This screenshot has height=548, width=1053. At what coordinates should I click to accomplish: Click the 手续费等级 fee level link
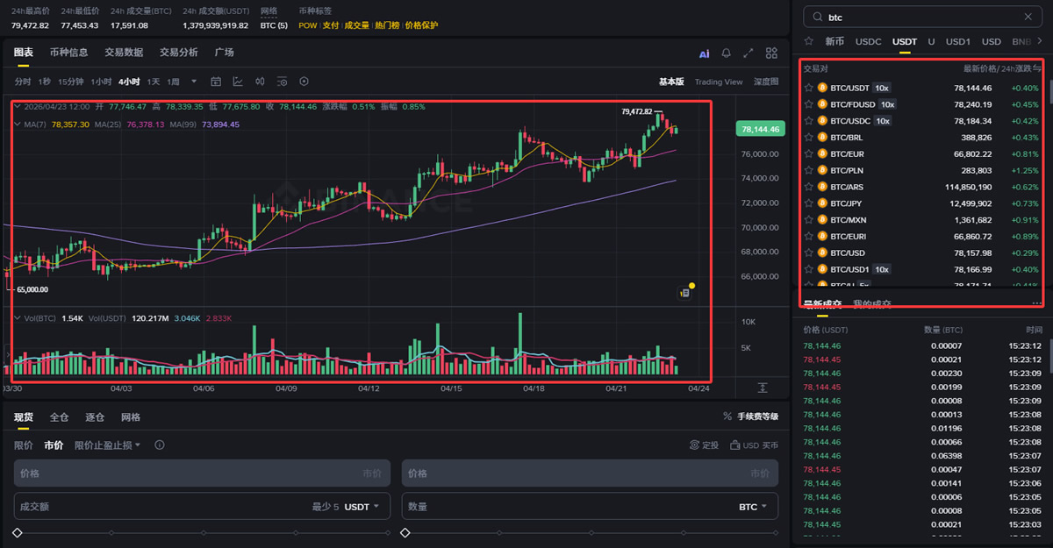click(751, 416)
